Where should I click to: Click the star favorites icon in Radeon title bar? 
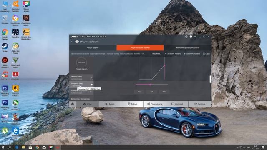(195, 37)
